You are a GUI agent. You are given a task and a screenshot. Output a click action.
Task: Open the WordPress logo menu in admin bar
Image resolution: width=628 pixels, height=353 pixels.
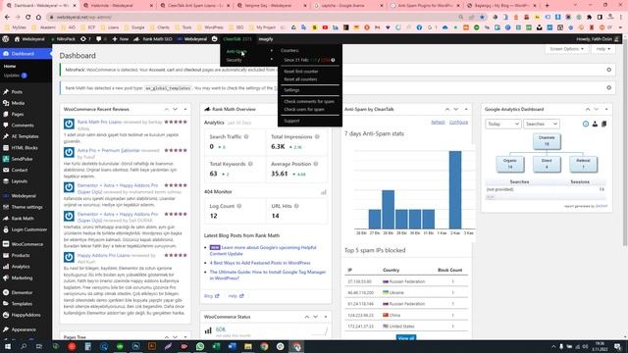click(6, 39)
